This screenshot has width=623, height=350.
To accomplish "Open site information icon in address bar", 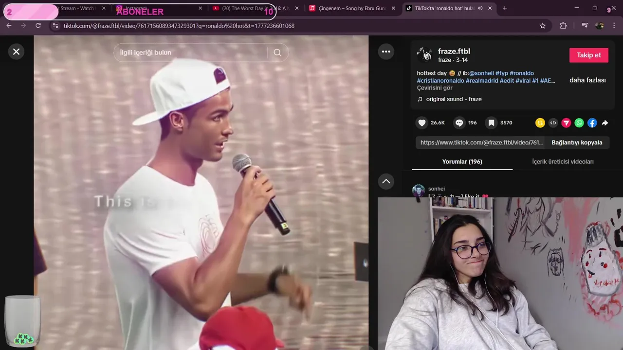I will point(55,26).
